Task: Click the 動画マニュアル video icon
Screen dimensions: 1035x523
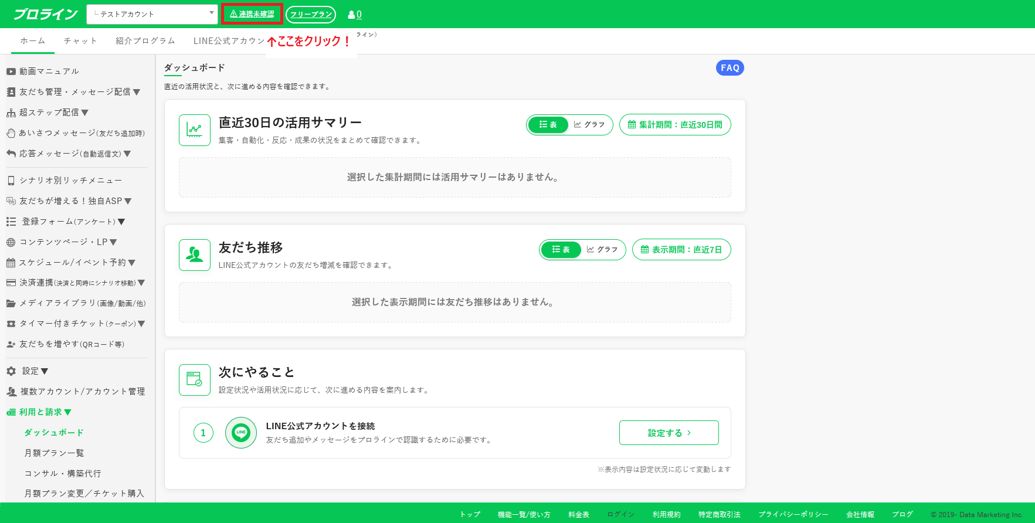Action: point(11,72)
